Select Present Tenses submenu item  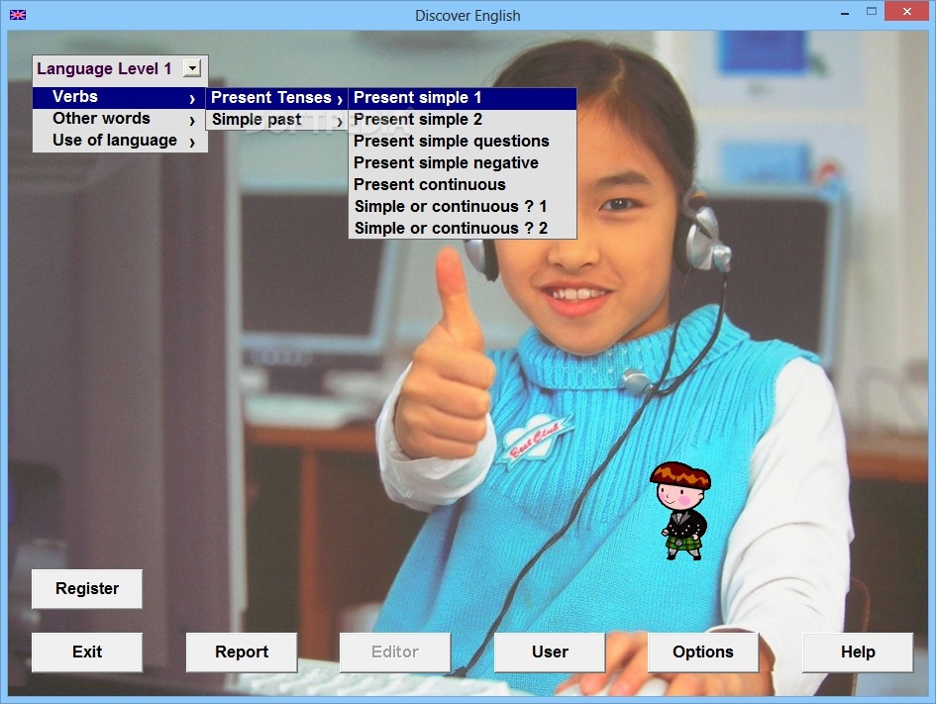coord(277,98)
